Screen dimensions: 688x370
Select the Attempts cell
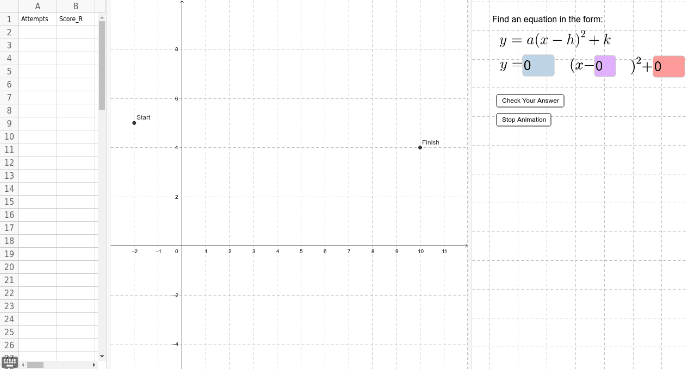tap(38, 19)
